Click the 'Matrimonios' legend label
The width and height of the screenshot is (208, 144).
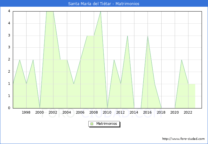pos(107,124)
